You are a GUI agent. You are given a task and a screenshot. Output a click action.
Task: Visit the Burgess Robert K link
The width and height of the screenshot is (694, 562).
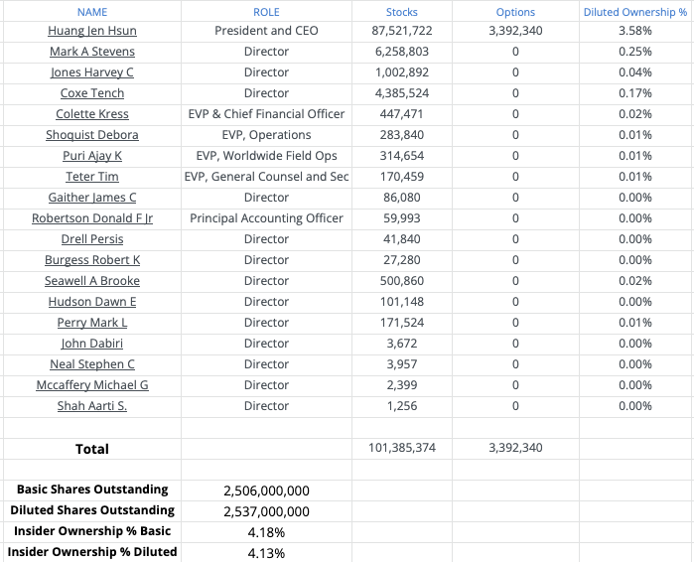[x=92, y=260]
